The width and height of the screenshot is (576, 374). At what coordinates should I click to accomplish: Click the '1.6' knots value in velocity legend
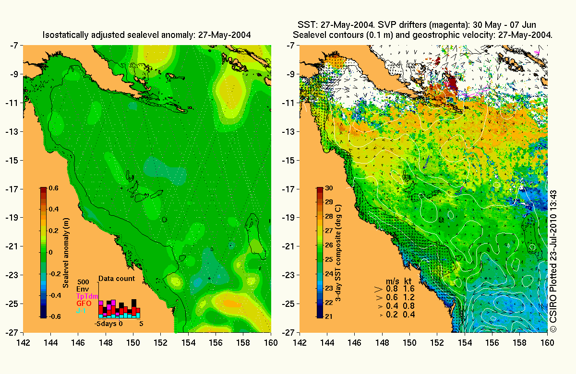[x=409, y=289]
